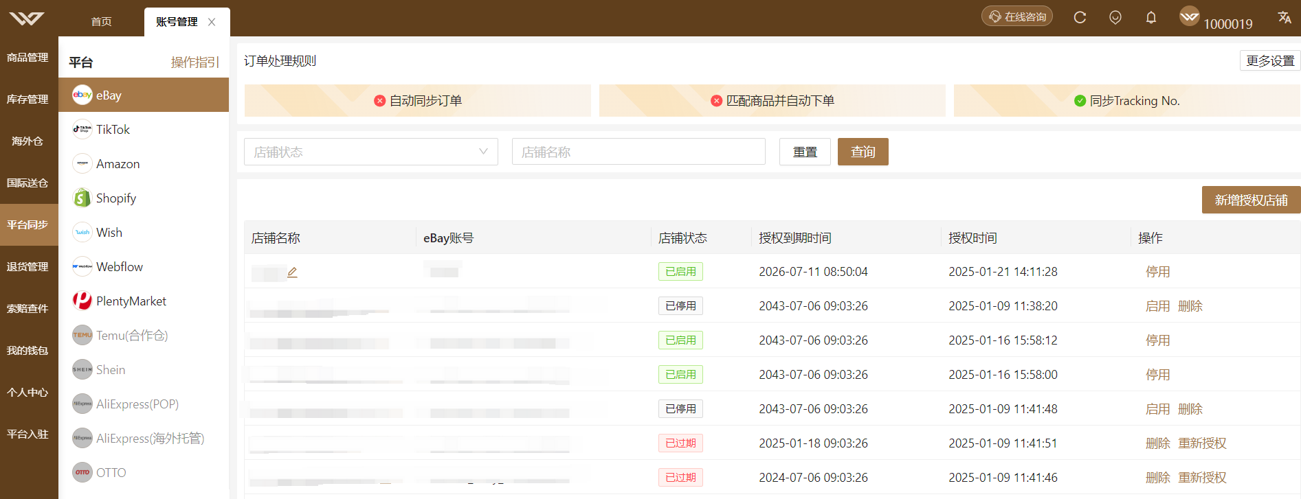Click the 重置 button
This screenshot has height=499, width=1301.
tap(805, 152)
